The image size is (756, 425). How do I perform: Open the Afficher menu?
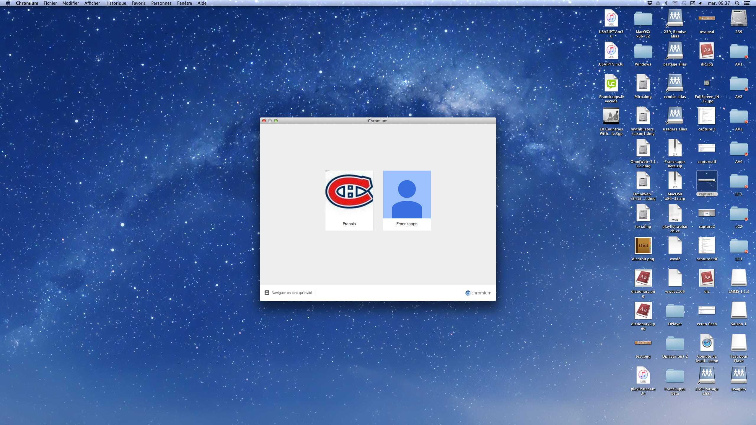point(92,3)
